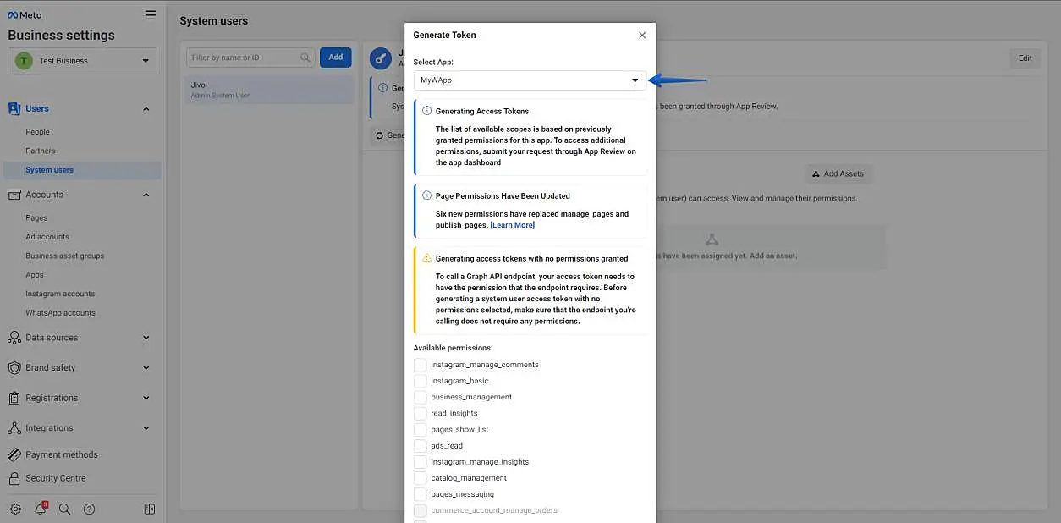1061x523 pixels.
Task: Click the Data sources icon
Action: click(x=14, y=338)
